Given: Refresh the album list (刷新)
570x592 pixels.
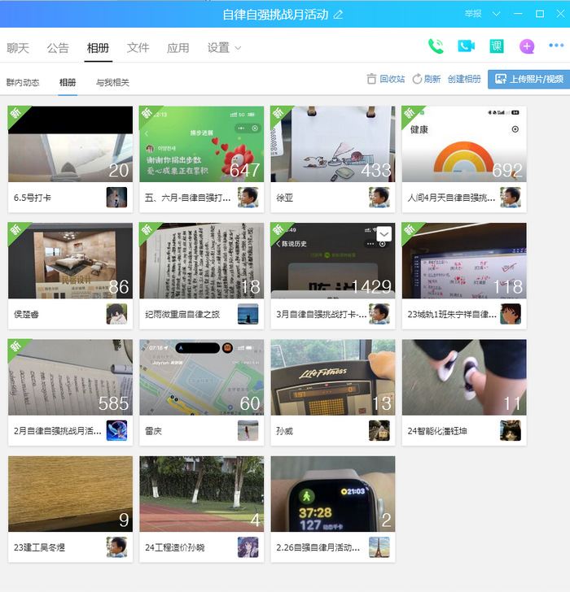Looking at the screenshot, I should pyautogui.click(x=427, y=80).
